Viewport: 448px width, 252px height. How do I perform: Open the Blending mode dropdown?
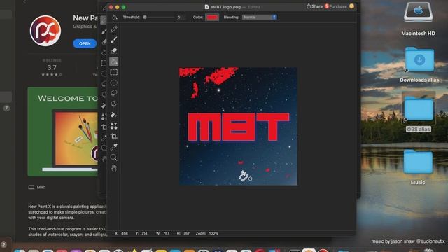pos(260,17)
